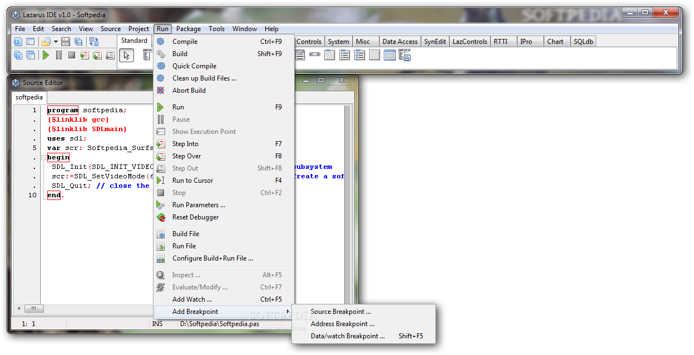Screen dimensions: 694x355
Task: Open the Tools menu
Action: [217, 29]
